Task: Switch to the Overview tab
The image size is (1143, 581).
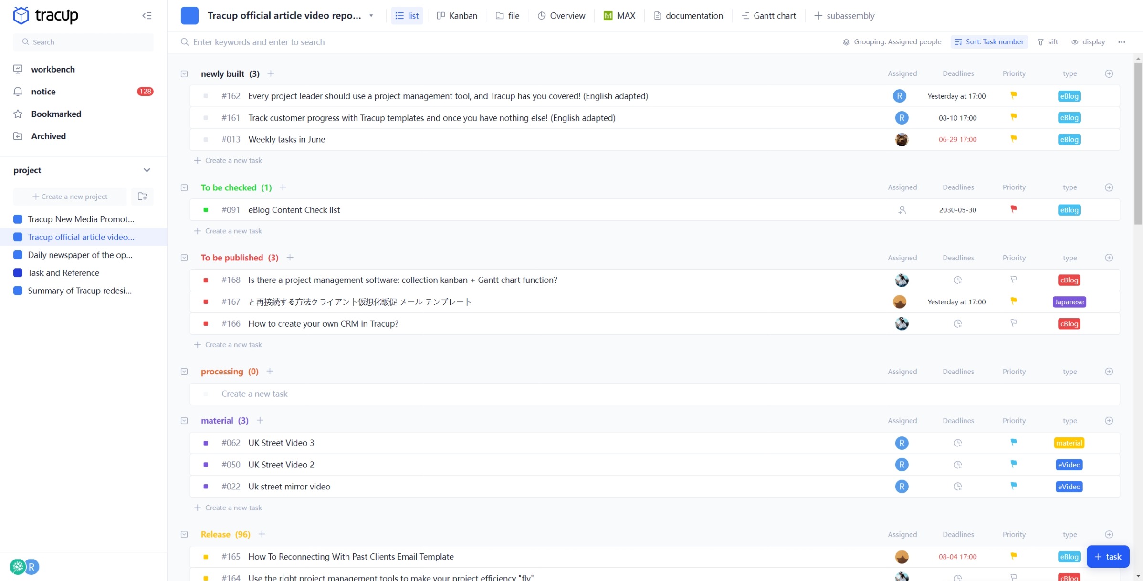Action: click(561, 16)
